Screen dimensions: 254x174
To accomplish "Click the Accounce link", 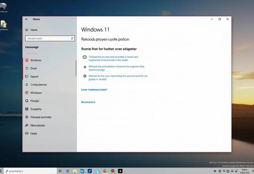I will [x=88, y=102].
